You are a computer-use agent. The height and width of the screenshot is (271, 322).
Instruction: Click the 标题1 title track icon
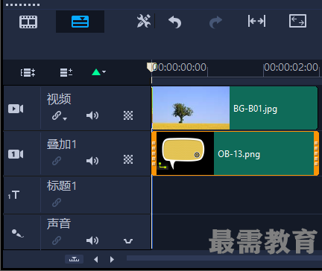tap(13, 195)
